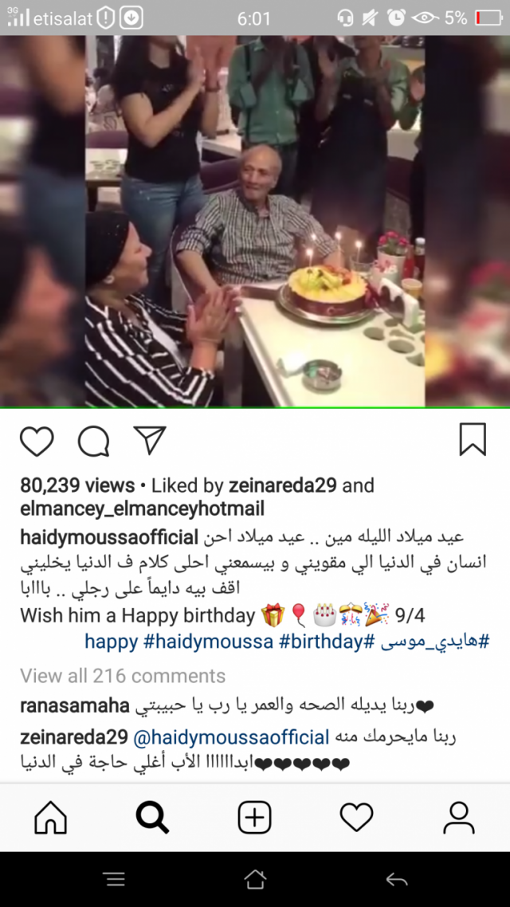Viewport: 510px width, 907px height.
Task: Open haidymoussaofficial profile from caption
Action: [x=109, y=537]
